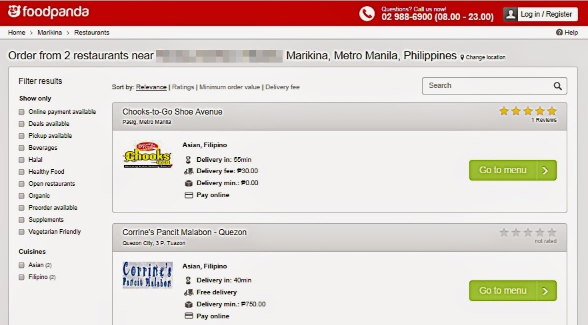The image size is (588, 325).
Task: Click scooter icon beside Delivery fee ₱30.00
Action: point(189,171)
